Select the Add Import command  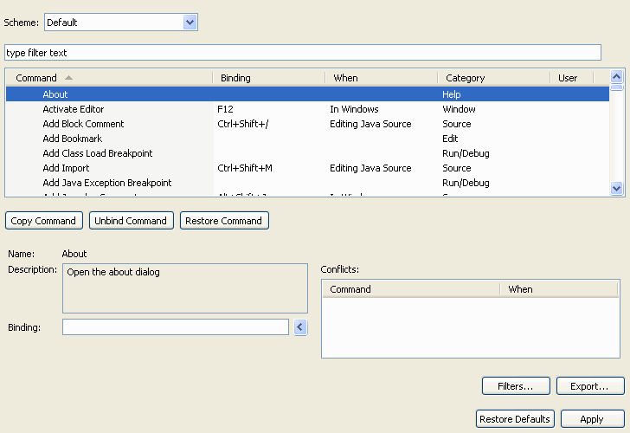coord(66,168)
